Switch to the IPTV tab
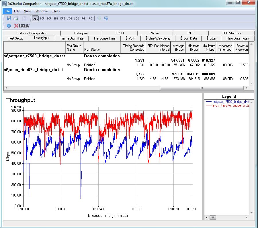 click(x=190, y=33)
